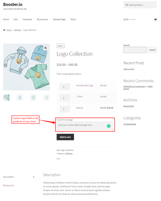Go to the Checkout menu page
Screen dimensions: 161x201
(x=27, y=19)
